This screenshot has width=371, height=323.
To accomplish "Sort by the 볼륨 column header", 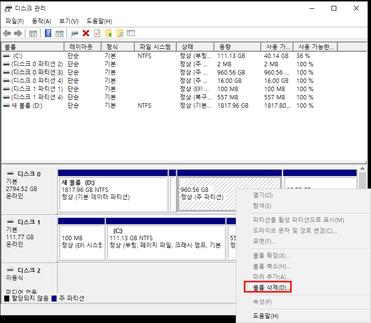I will pos(33,47).
